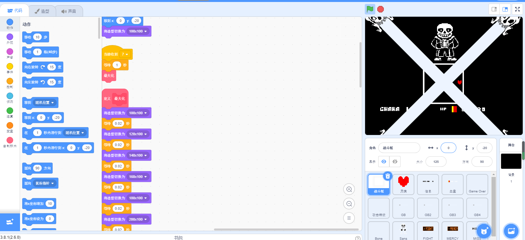Open the 120x100 costume dropdown
525x240 pixels.
click(138, 134)
